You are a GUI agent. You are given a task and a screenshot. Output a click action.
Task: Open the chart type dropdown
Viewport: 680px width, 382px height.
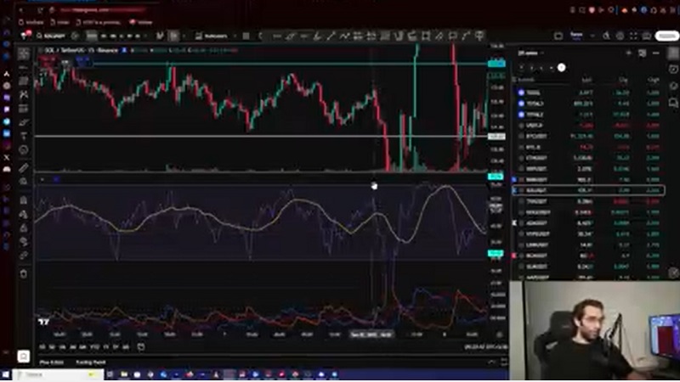click(174, 37)
